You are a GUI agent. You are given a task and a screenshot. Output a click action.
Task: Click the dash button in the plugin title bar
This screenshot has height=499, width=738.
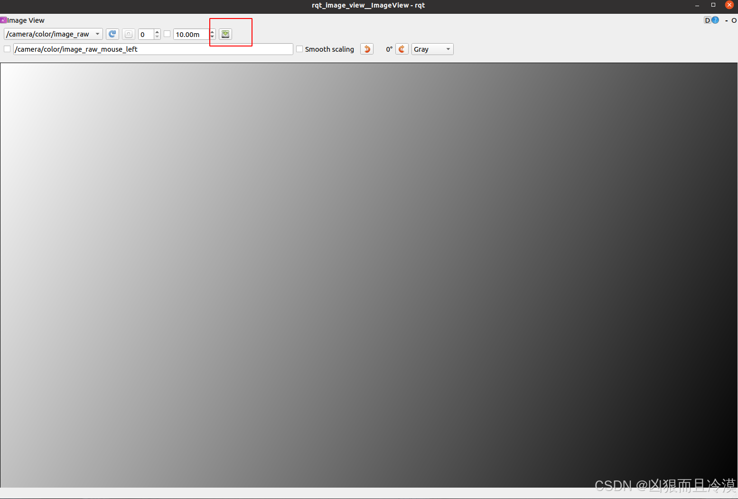tap(726, 20)
